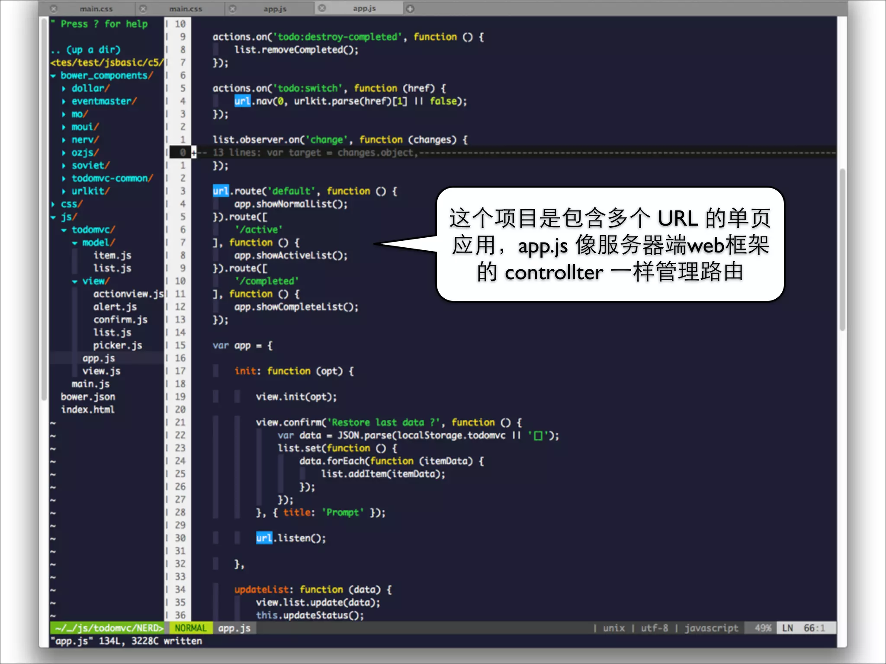Open confirm.js in the file tree
Image resolution: width=886 pixels, height=664 pixels.
click(x=120, y=319)
